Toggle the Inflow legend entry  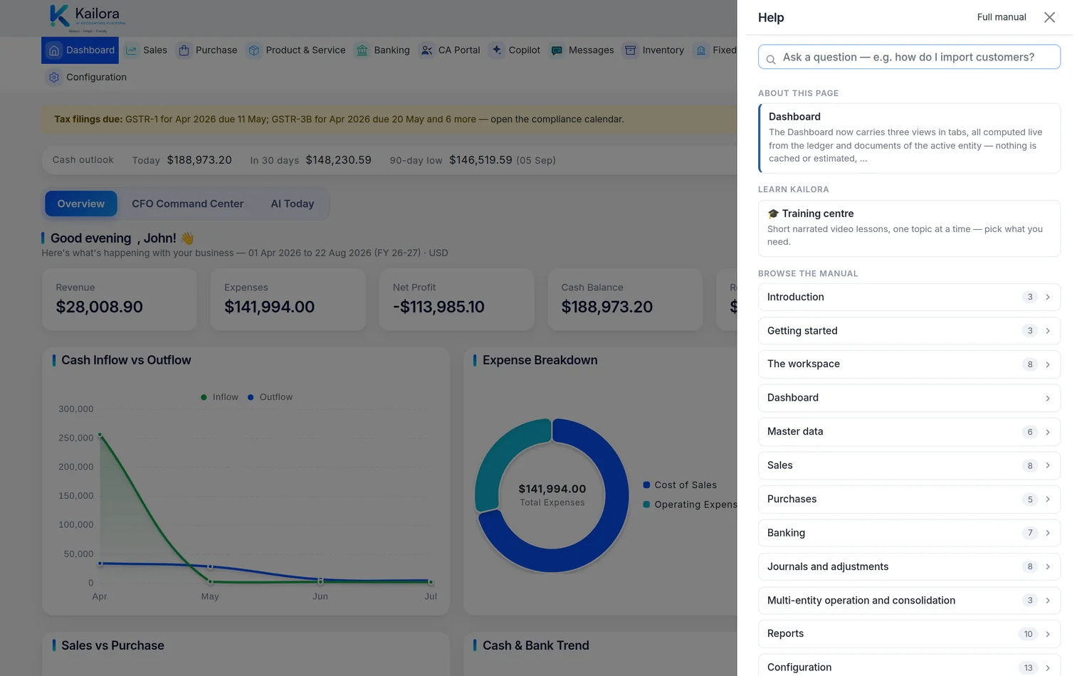(x=219, y=397)
